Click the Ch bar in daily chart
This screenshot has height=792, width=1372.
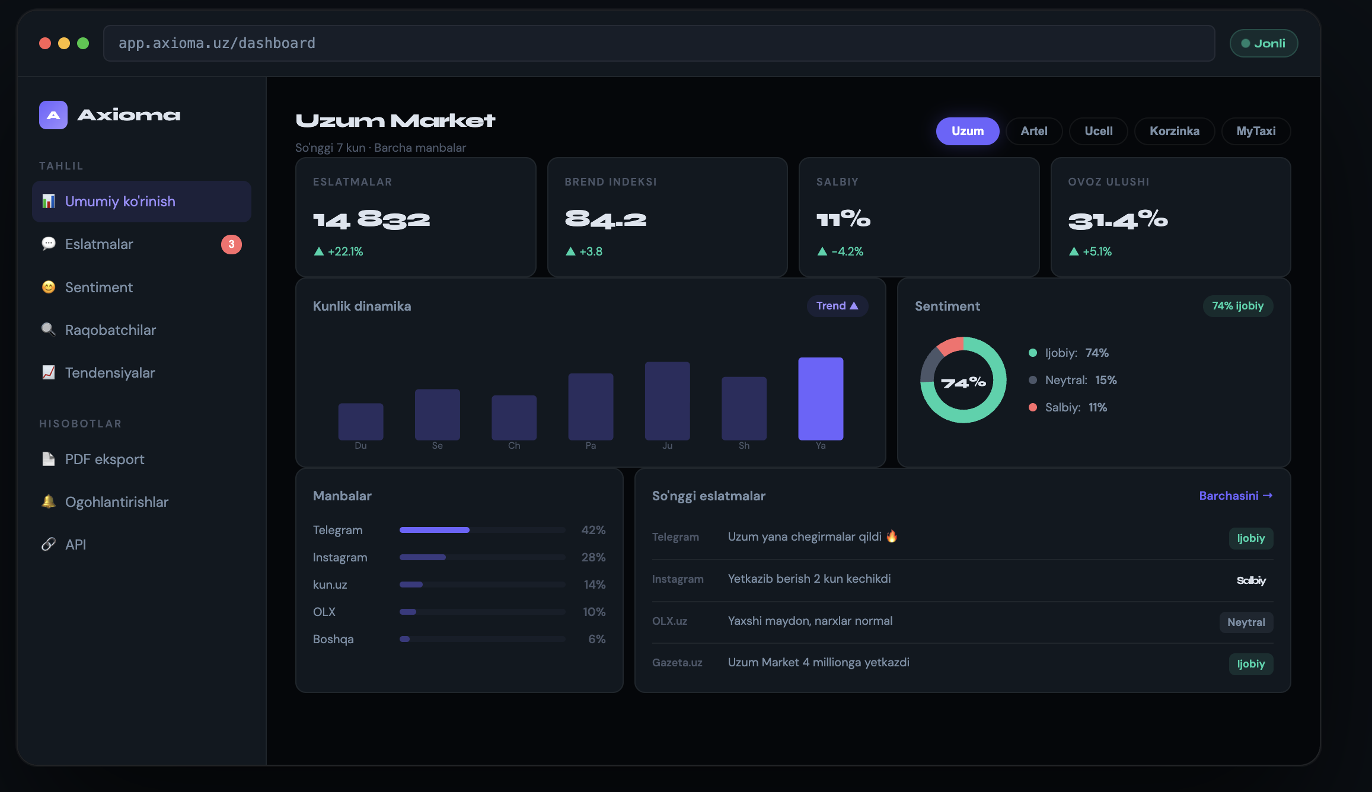coord(514,418)
